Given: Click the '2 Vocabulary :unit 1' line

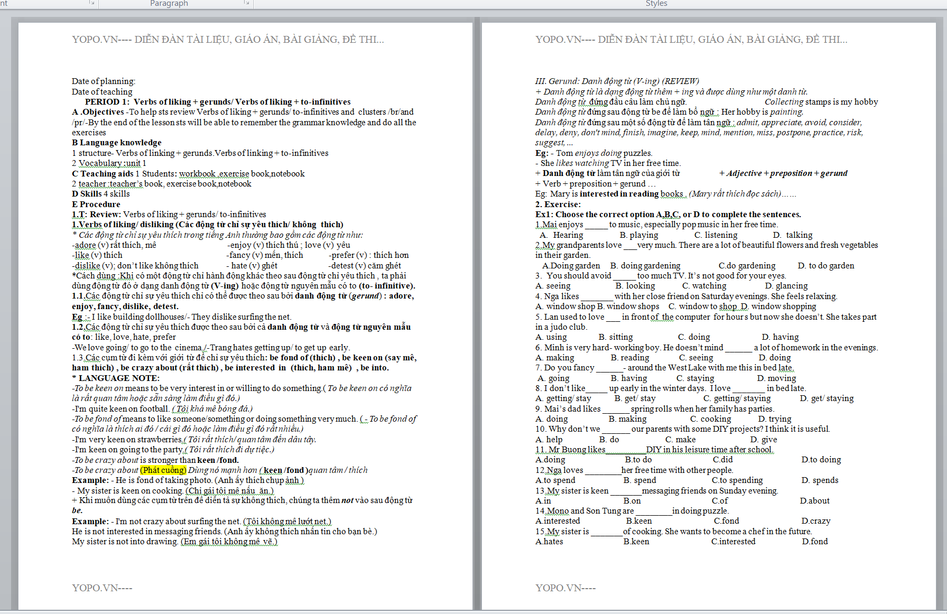Looking at the screenshot, I should tap(109, 163).
